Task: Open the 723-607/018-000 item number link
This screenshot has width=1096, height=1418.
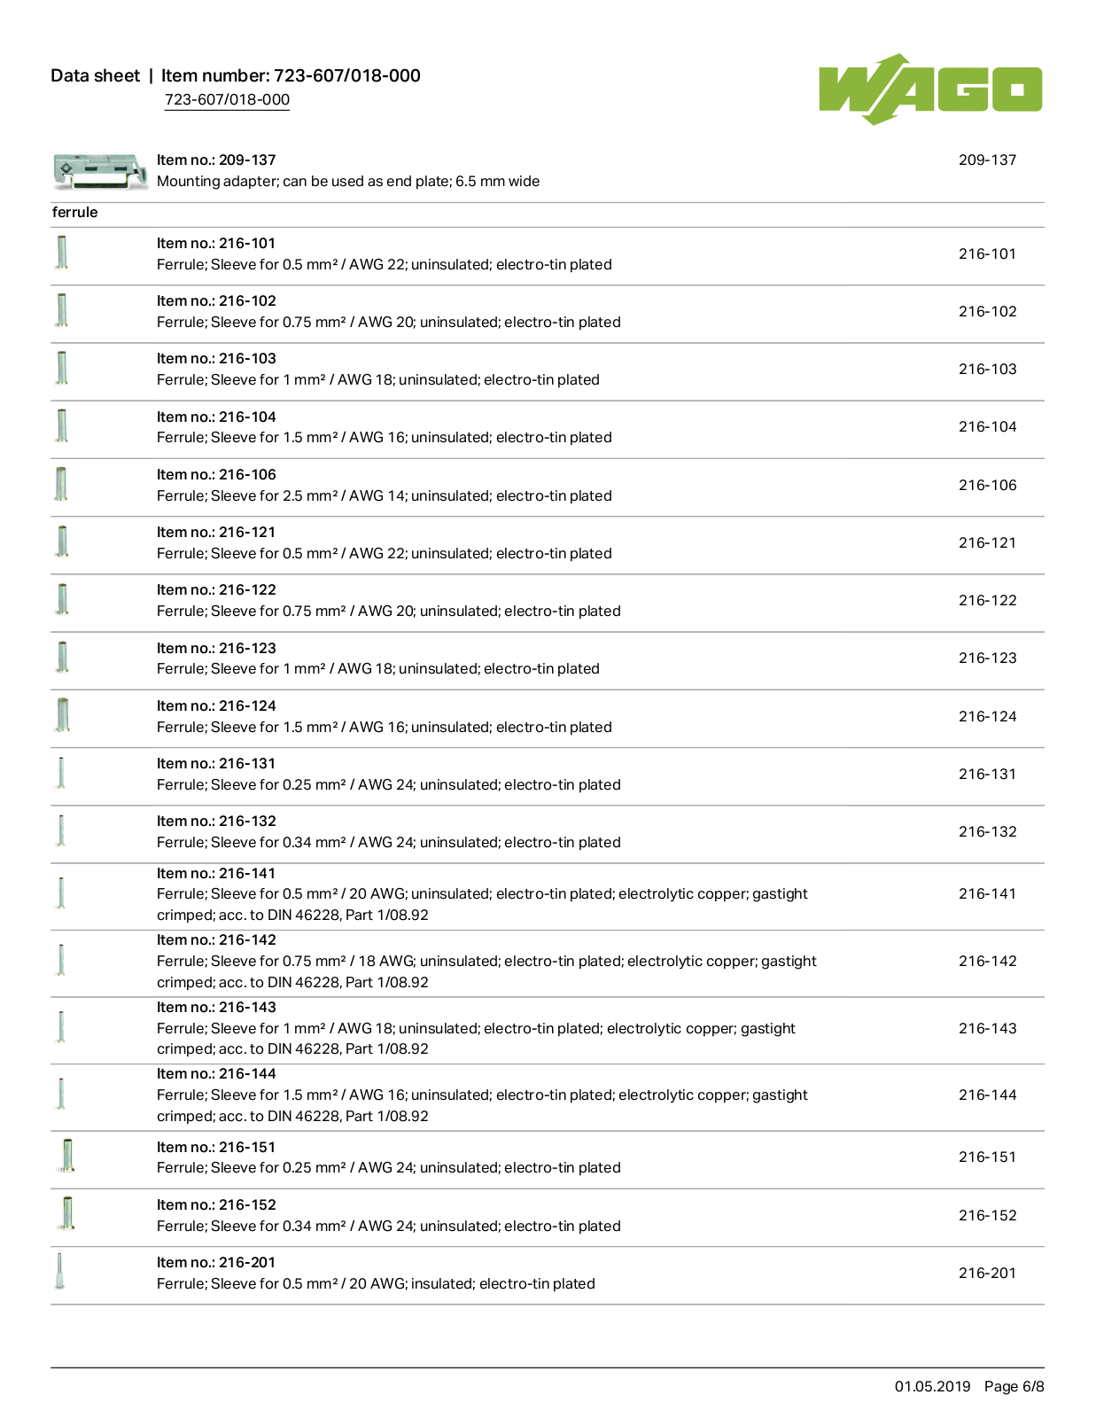Action: [x=227, y=99]
